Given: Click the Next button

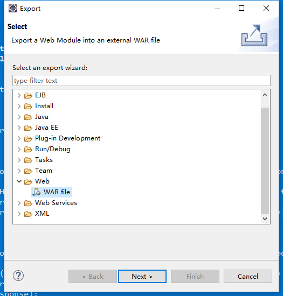Looking at the screenshot, I should pyautogui.click(x=142, y=277).
